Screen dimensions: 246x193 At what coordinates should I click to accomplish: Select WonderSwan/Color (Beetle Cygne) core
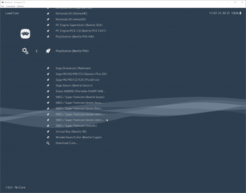point(79,137)
